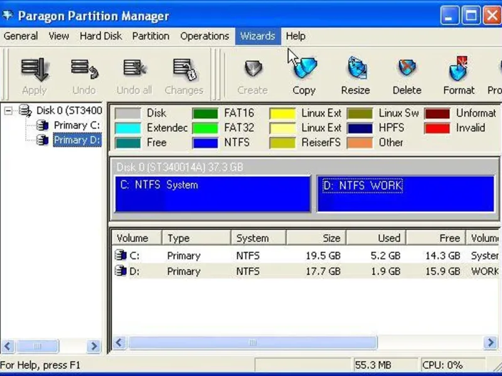Open the General menu
Viewport: 502px width, 376px height.
(21, 36)
